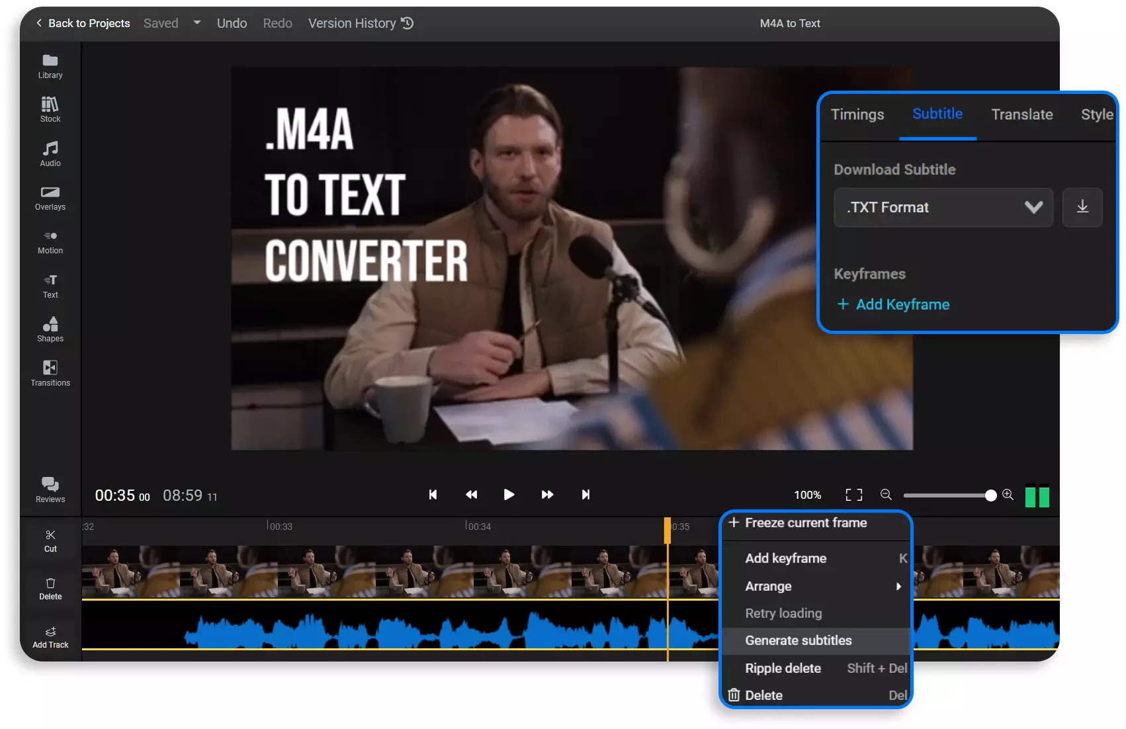Click the Add Track icon

tap(50, 636)
